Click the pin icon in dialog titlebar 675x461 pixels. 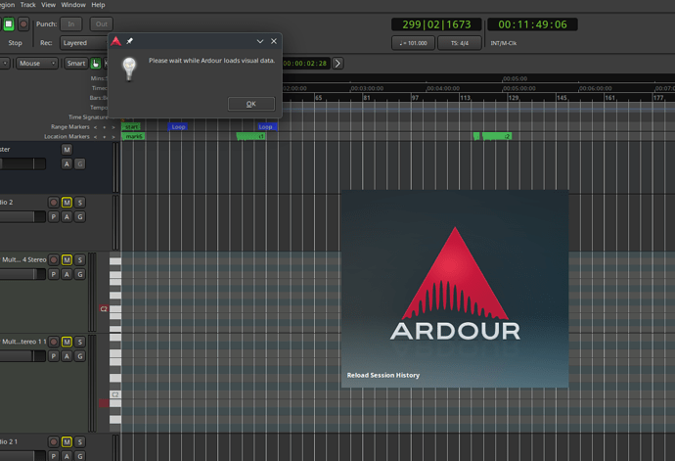(129, 41)
